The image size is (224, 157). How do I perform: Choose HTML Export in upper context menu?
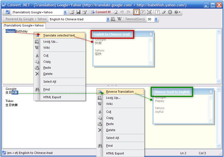(59, 97)
